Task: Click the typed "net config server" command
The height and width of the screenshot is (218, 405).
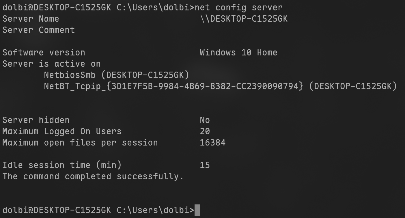Action: pos(239,8)
